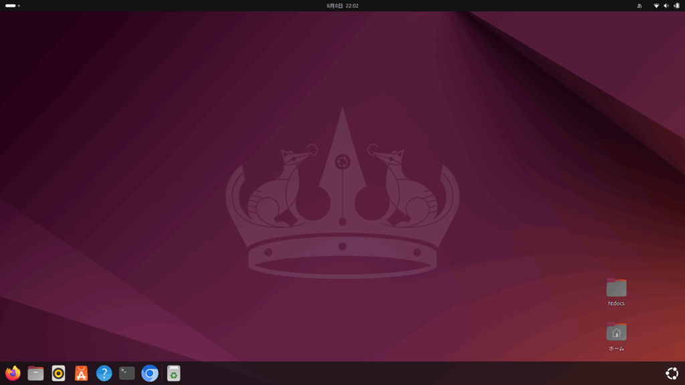Open the あ input method menu
Viewport: 685px width, 385px height.
(x=639, y=5)
